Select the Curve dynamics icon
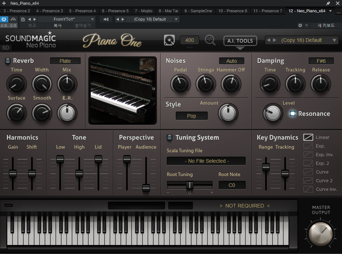Screen dimensions: 342x254 click(308, 172)
